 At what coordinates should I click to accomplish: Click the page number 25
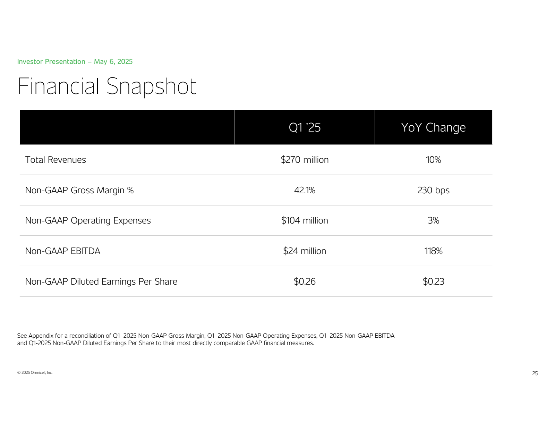pyautogui.click(x=535, y=373)
